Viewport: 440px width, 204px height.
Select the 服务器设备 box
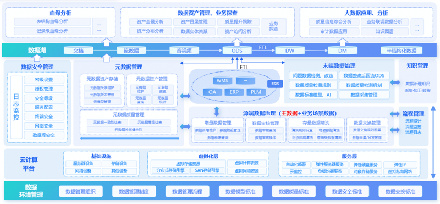(83, 163)
